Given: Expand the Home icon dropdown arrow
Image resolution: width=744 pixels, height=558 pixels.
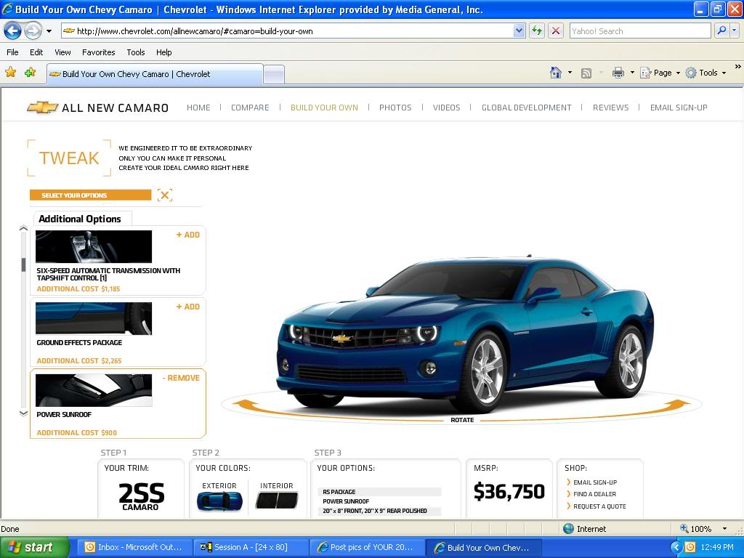Looking at the screenshot, I should tap(570, 73).
